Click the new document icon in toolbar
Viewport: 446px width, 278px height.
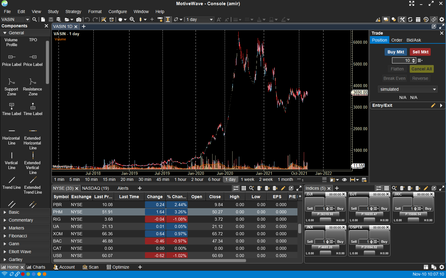point(43,19)
